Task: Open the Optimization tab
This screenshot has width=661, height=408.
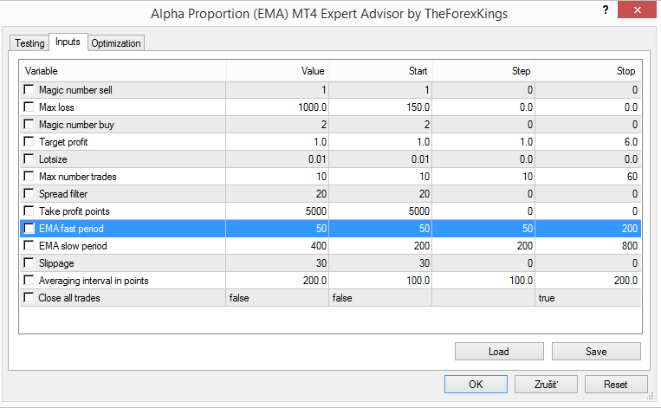Action: [x=116, y=43]
